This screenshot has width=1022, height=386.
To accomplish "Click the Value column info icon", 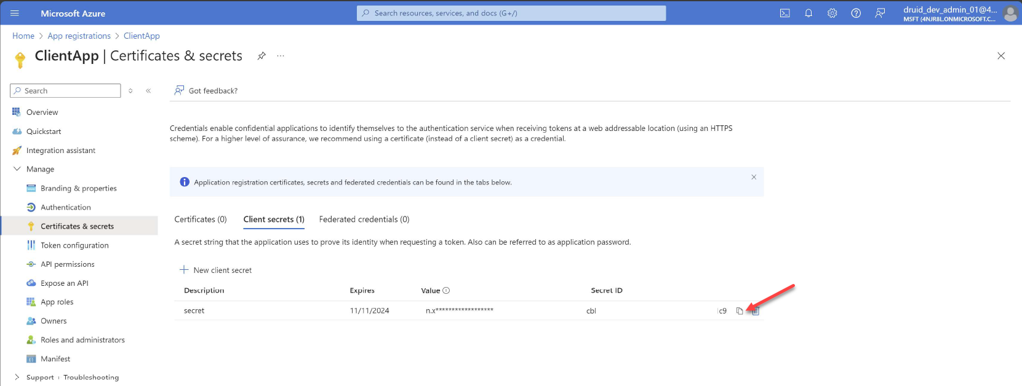I will point(446,291).
